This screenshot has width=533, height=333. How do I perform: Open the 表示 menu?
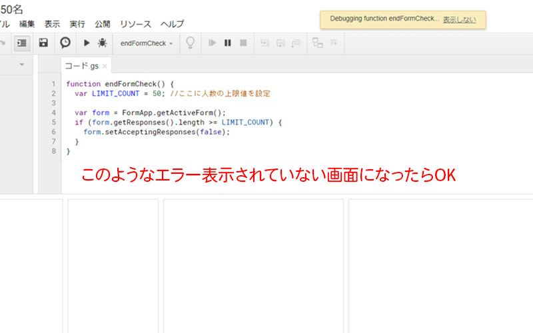point(52,24)
